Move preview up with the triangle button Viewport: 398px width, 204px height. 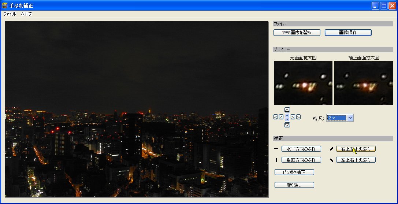tap(287, 110)
